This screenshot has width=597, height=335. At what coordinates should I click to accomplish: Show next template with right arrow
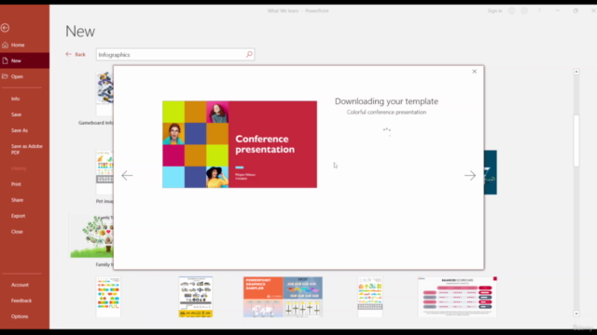click(x=470, y=175)
